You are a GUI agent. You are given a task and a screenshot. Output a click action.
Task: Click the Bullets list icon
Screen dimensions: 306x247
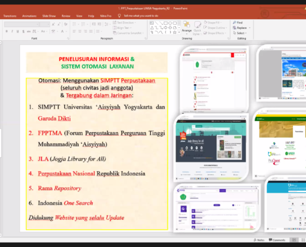(75, 24)
